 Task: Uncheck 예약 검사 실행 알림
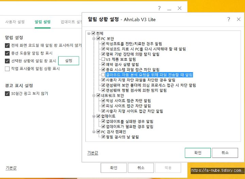pos(103,64)
